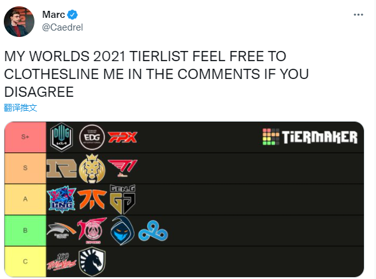Click the EDG logo in the S+ row
Image resolution: width=376 pixels, height=279 pixels.
pos(92,138)
